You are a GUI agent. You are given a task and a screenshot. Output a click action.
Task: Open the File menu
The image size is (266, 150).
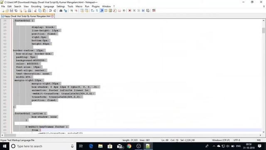pos(3,6)
